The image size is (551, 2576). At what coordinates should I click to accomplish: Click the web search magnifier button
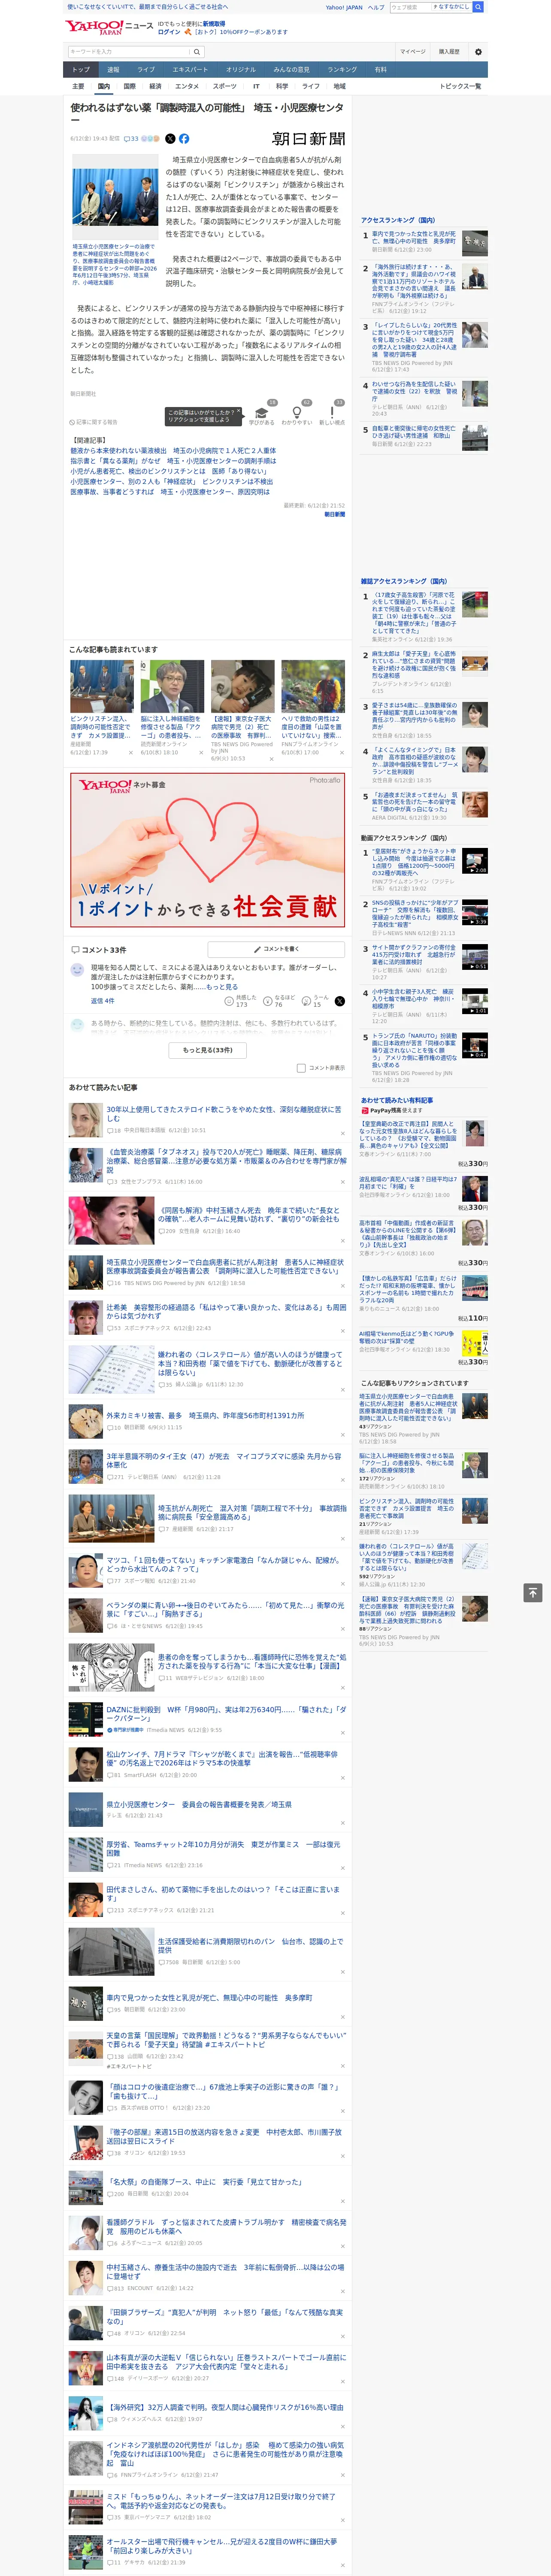pyautogui.click(x=478, y=7)
